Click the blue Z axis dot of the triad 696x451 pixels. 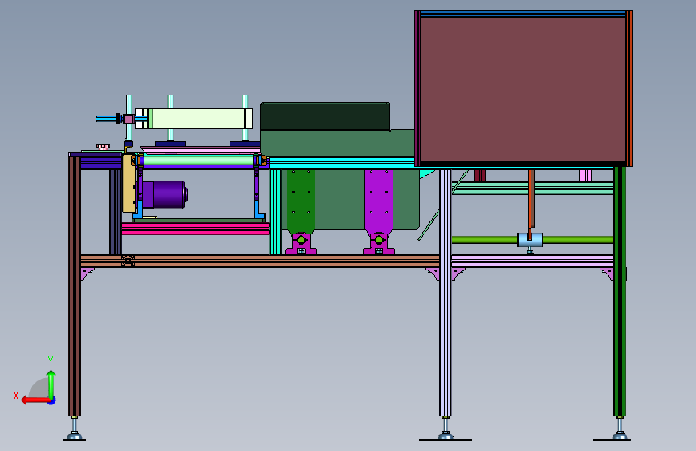(52, 400)
